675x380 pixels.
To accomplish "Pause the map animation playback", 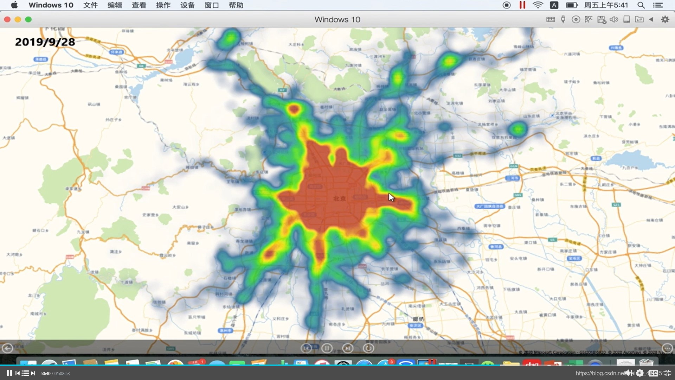I will pos(327,348).
